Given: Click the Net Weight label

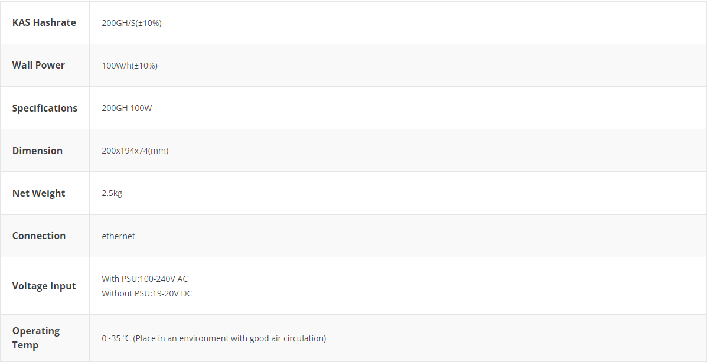Looking at the screenshot, I should (39, 193).
